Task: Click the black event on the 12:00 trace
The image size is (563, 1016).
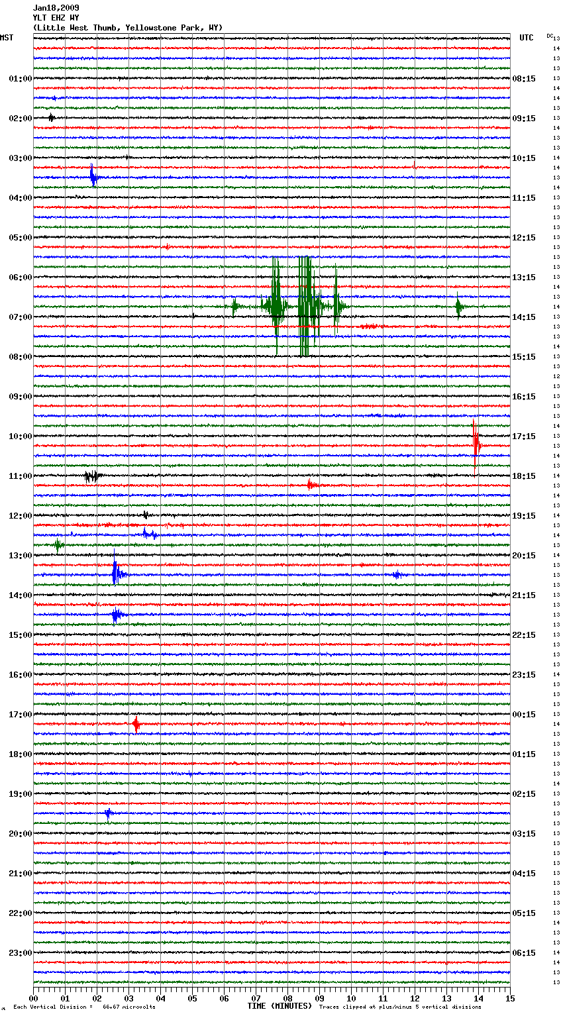Action: (146, 515)
